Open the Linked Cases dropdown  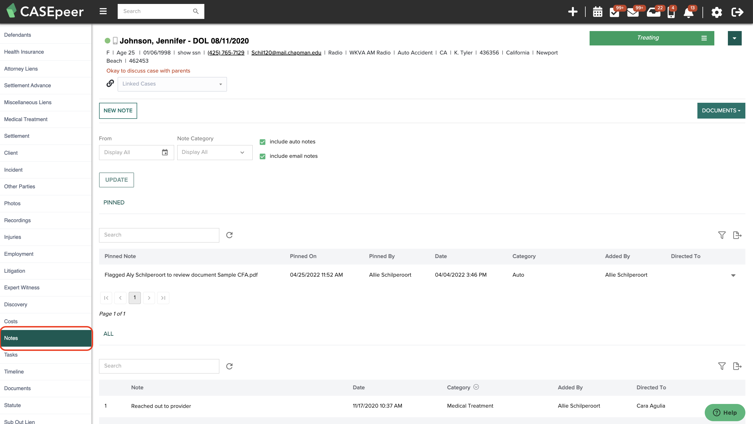(x=172, y=84)
